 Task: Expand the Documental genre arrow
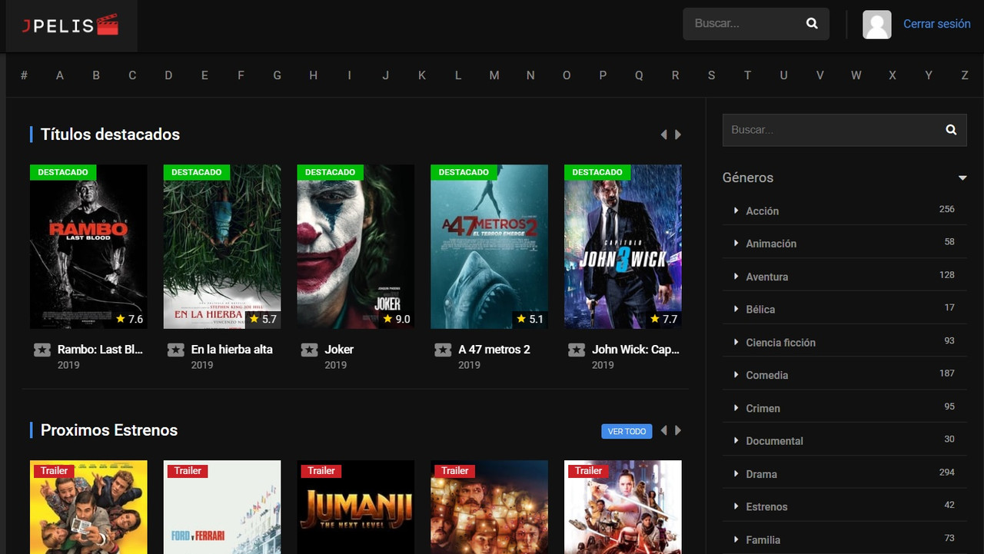coord(736,441)
